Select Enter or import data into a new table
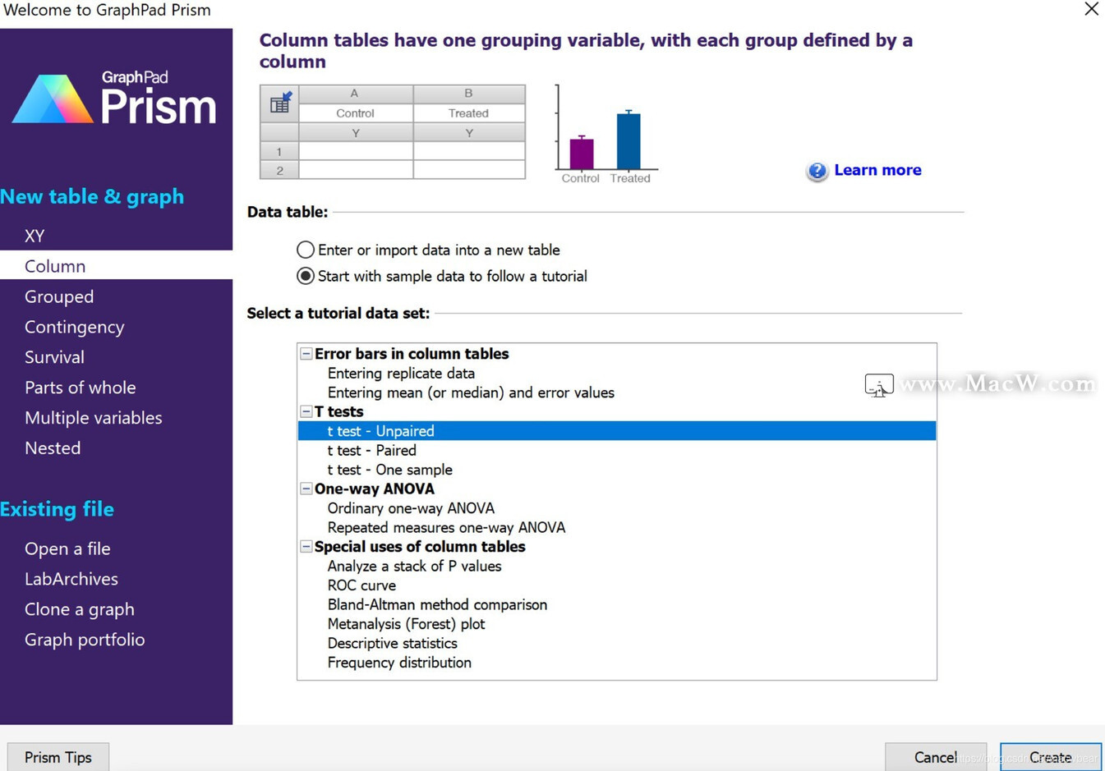Image resolution: width=1105 pixels, height=771 pixels. point(306,250)
